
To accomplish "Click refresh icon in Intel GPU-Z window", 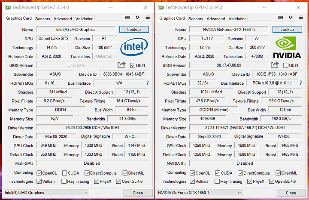I will [x=138, y=17].
